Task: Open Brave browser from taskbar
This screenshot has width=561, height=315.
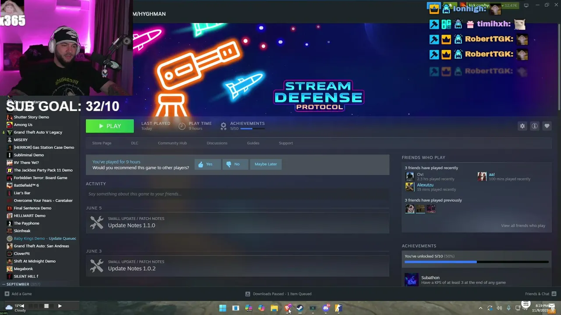Action: tap(287, 308)
